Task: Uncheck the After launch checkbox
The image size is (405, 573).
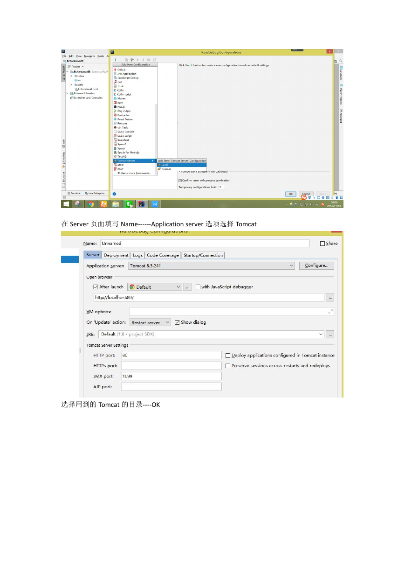Action: tap(96, 287)
